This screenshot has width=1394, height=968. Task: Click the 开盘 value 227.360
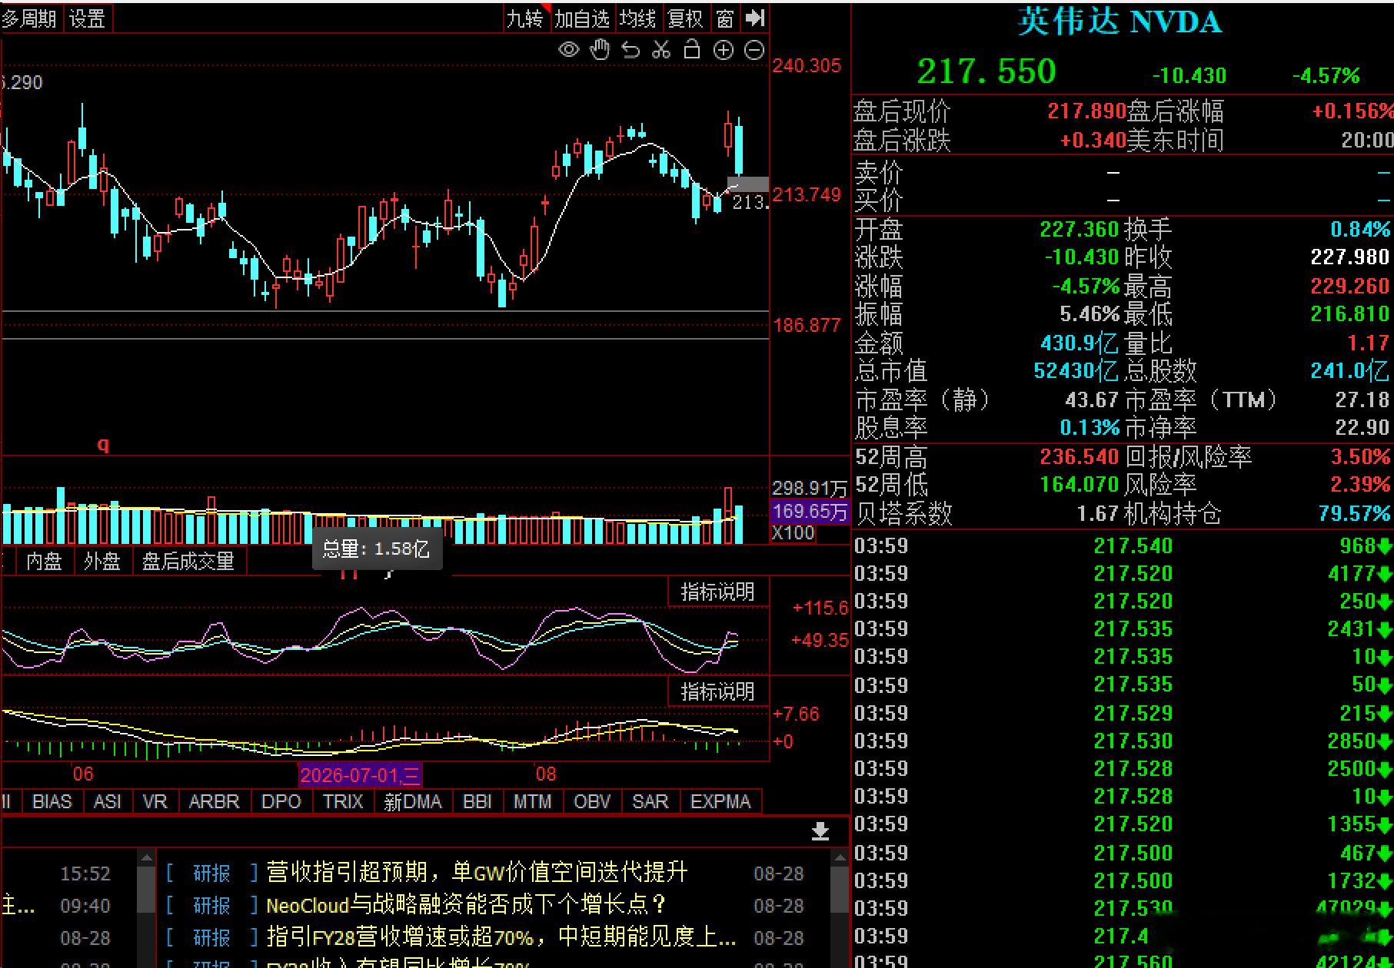1079,229
